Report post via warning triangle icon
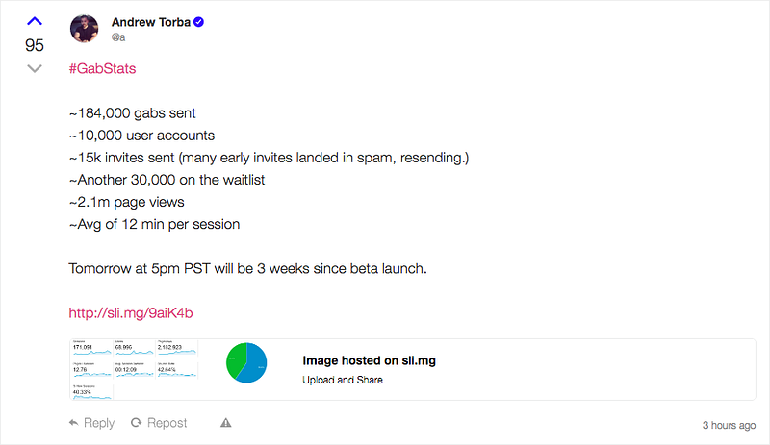 pos(225,423)
